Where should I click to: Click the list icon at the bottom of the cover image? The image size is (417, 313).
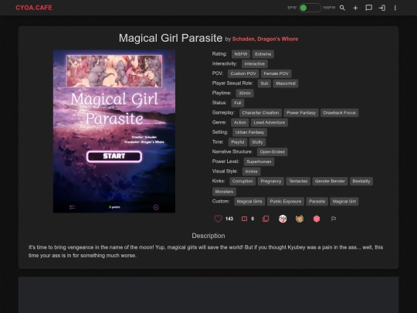72,207
